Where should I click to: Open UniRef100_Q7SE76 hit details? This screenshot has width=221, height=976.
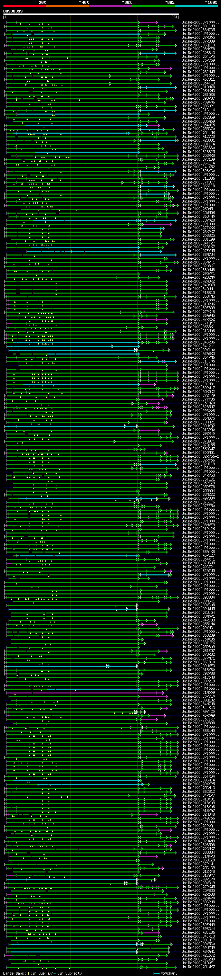point(198,502)
